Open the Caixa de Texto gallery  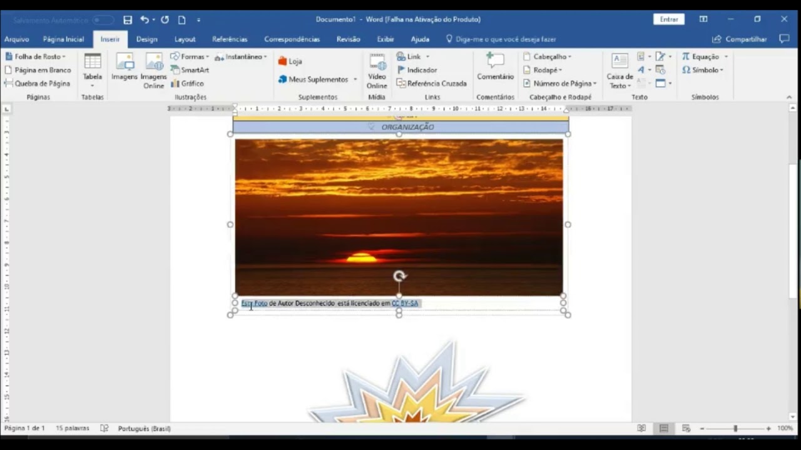point(620,71)
